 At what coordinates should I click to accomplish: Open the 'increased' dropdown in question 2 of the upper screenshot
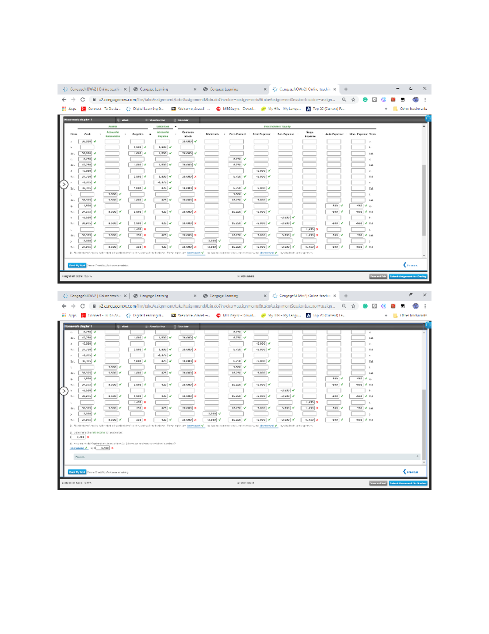[x=195, y=253]
